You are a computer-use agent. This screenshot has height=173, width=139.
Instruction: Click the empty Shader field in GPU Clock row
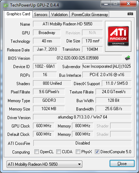pyautogui.click(x=121, y=126)
